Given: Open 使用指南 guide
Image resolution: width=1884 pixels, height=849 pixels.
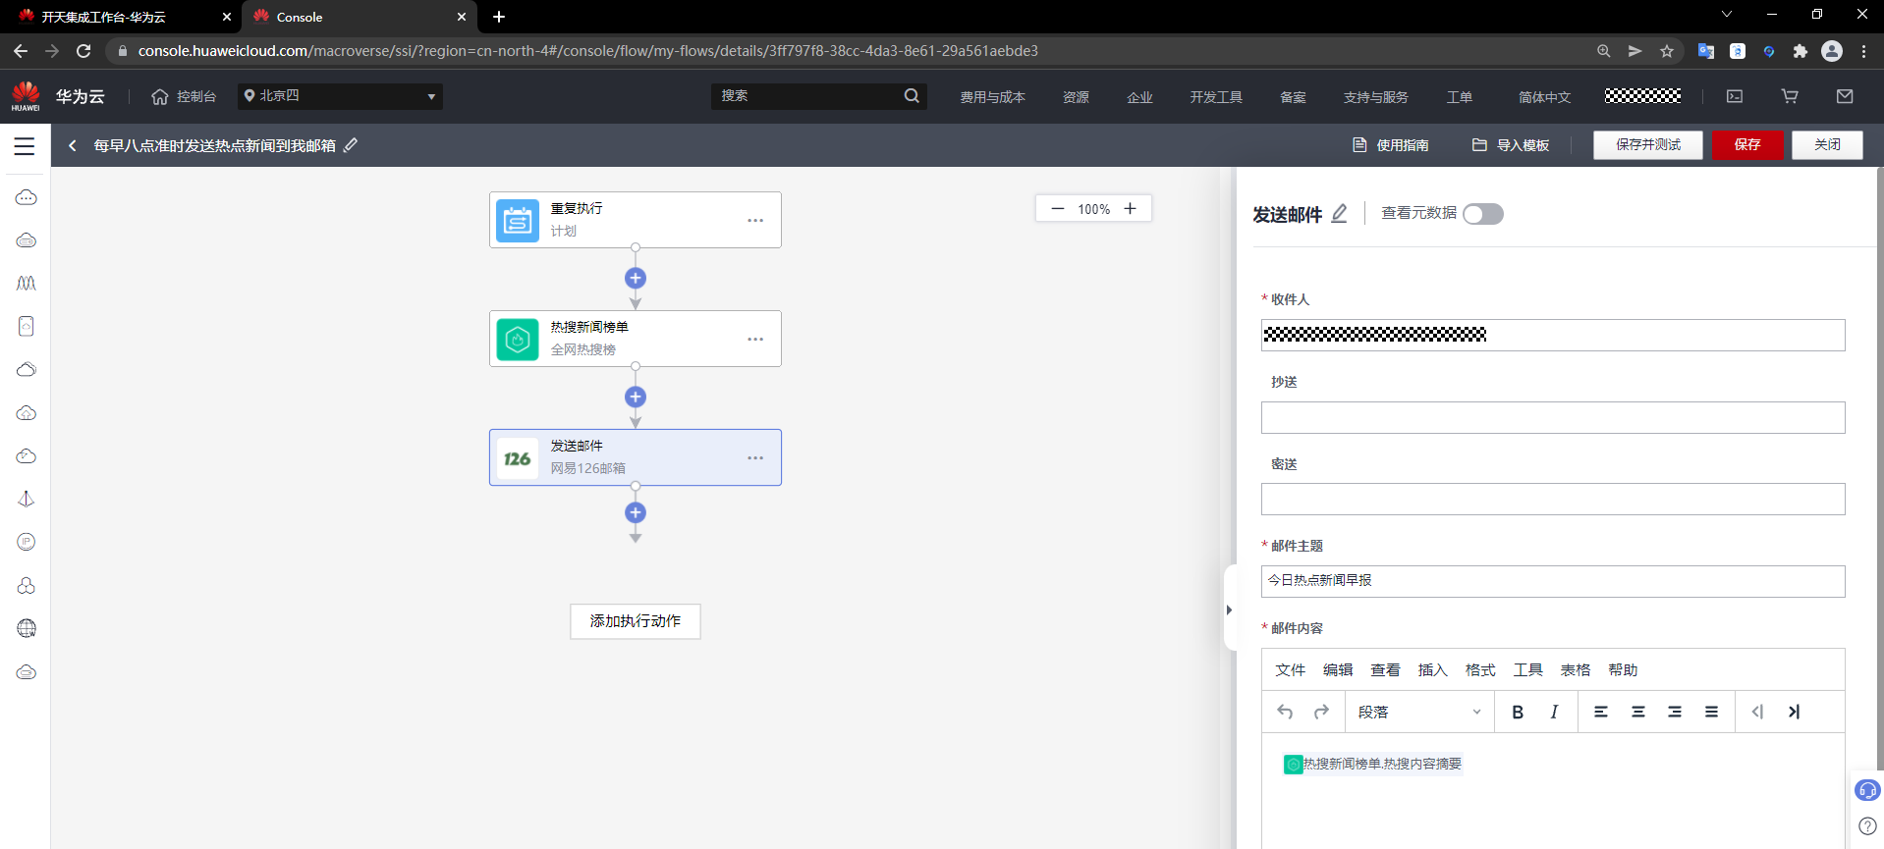Looking at the screenshot, I should [x=1391, y=145].
